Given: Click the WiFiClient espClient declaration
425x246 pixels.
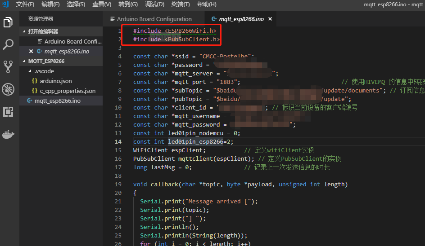Looking at the screenshot, I should coord(169,150).
